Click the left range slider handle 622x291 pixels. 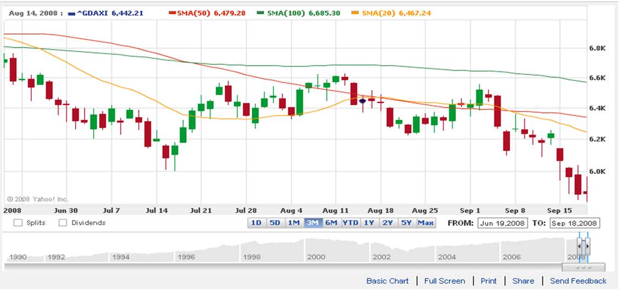[580, 247]
